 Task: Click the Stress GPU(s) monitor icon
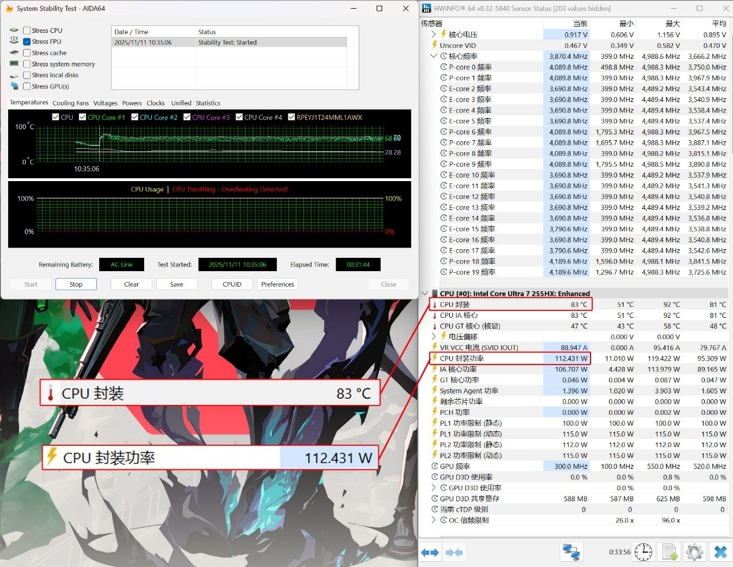click(x=14, y=86)
